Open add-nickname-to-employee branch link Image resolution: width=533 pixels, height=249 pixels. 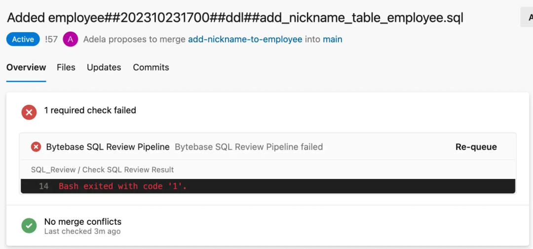245,39
